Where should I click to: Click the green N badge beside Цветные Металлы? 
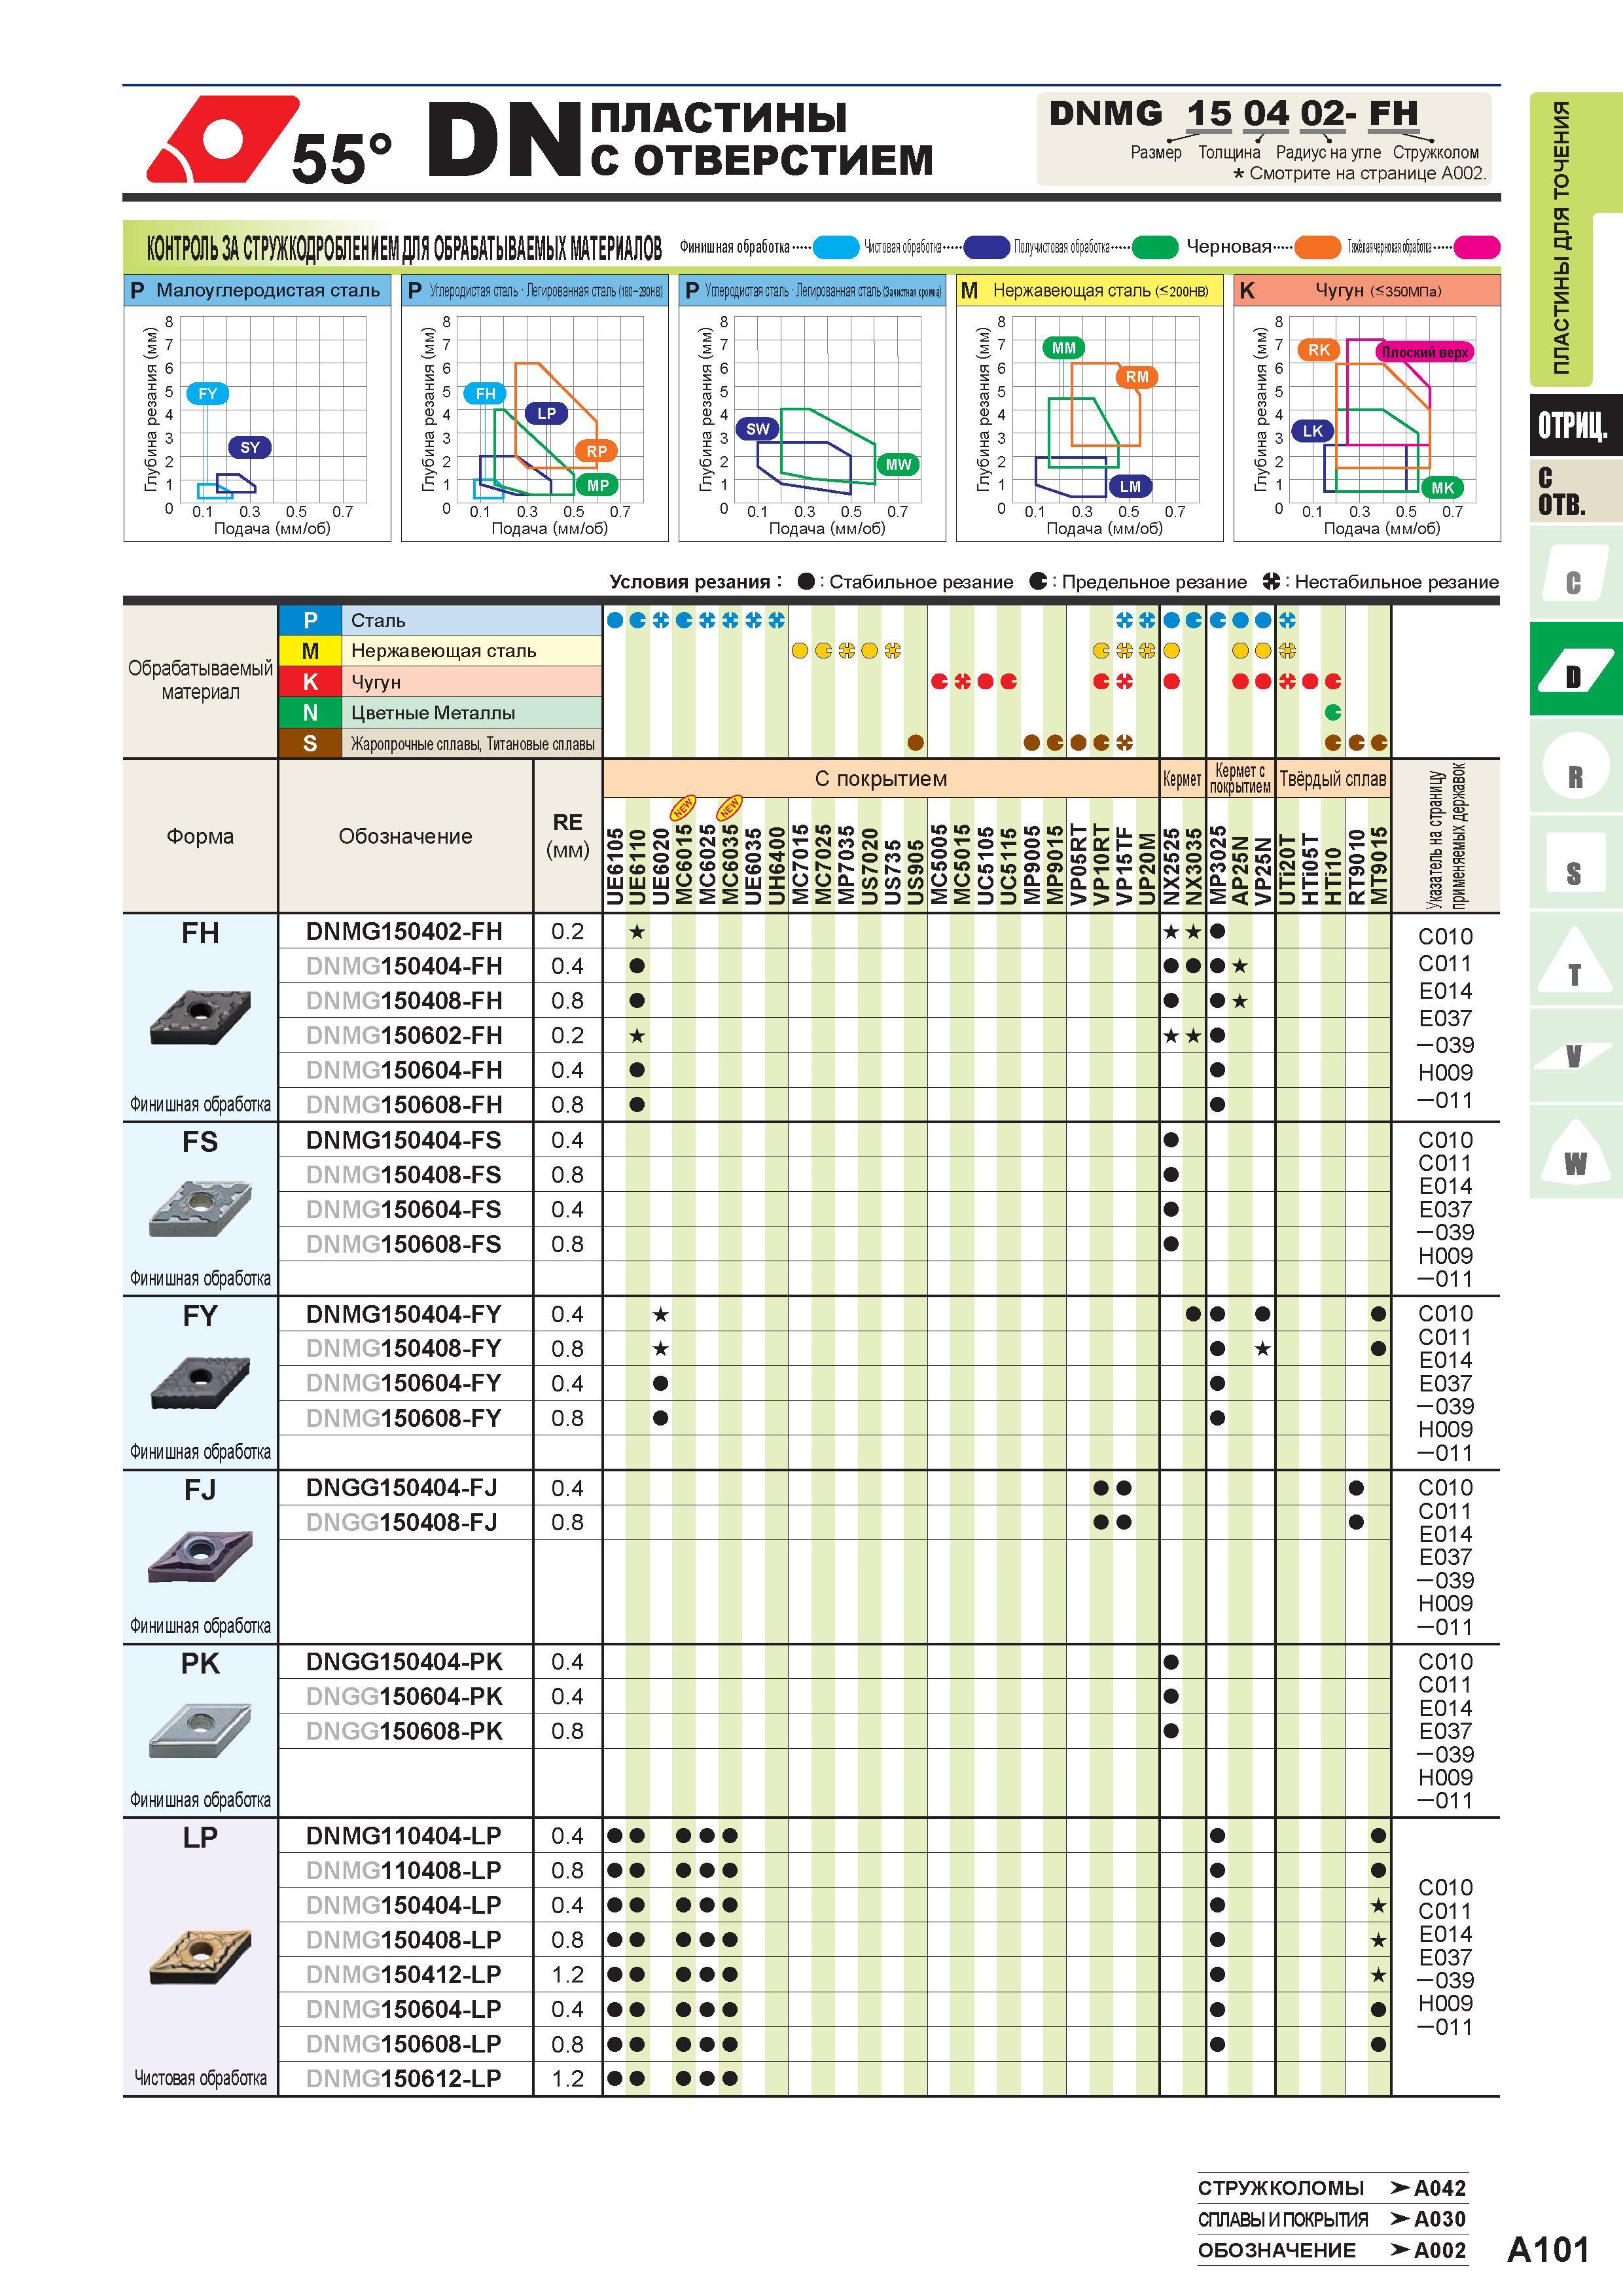coord(310,713)
